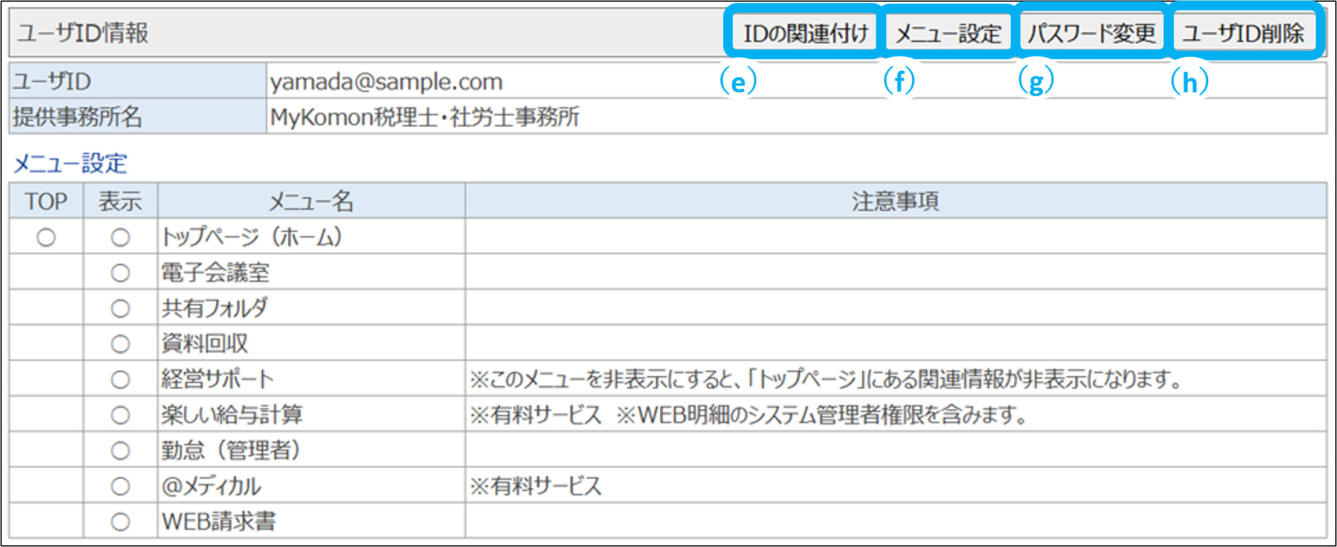This screenshot has height=547, width=1337.
Task: Click the yamada@sample.com user ID value
Action: pos(386,82)
